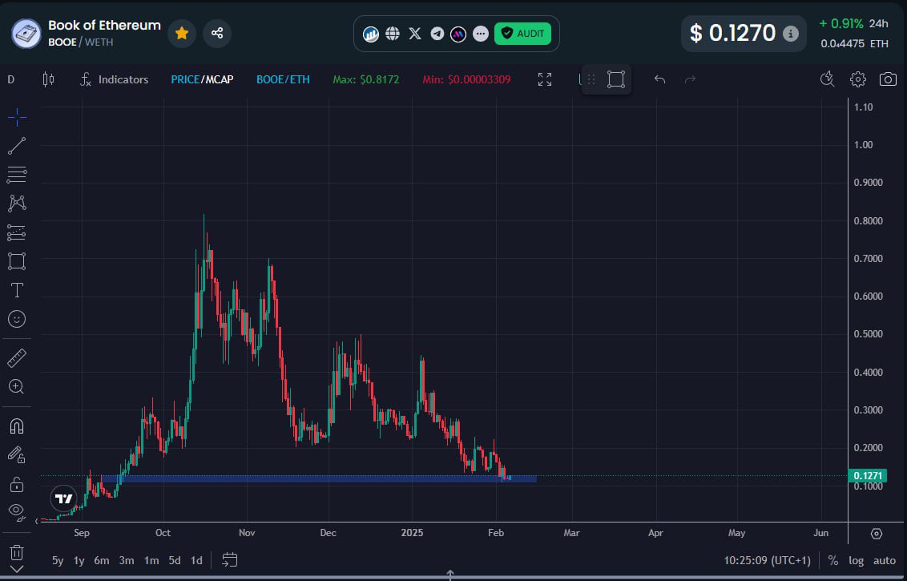Open the AUDIT report
Screen dimensions: 907x581
522,34
